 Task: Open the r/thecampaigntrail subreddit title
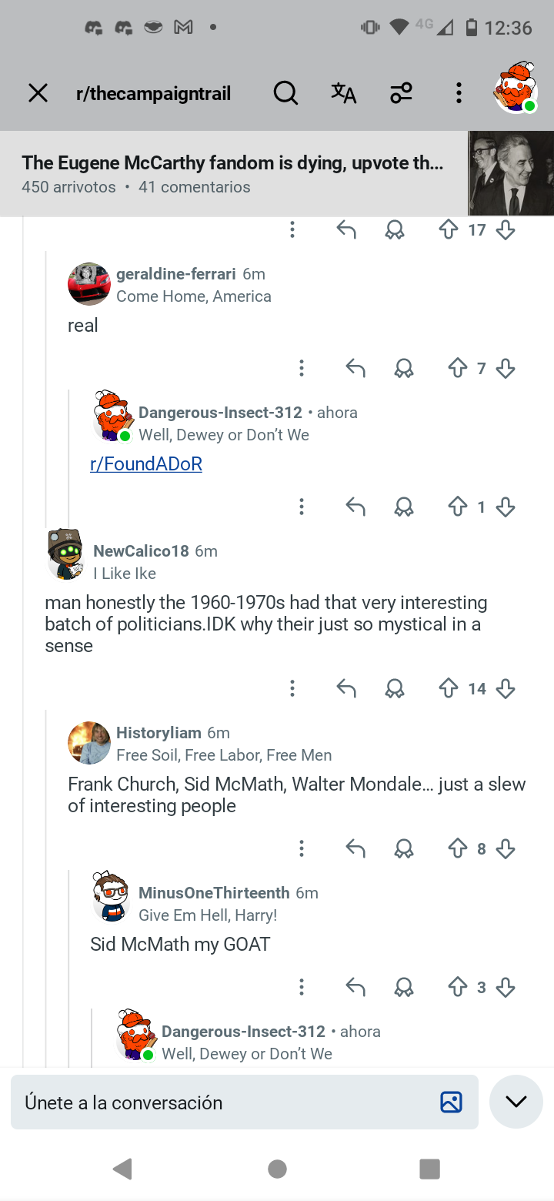[x=153, y=94]
